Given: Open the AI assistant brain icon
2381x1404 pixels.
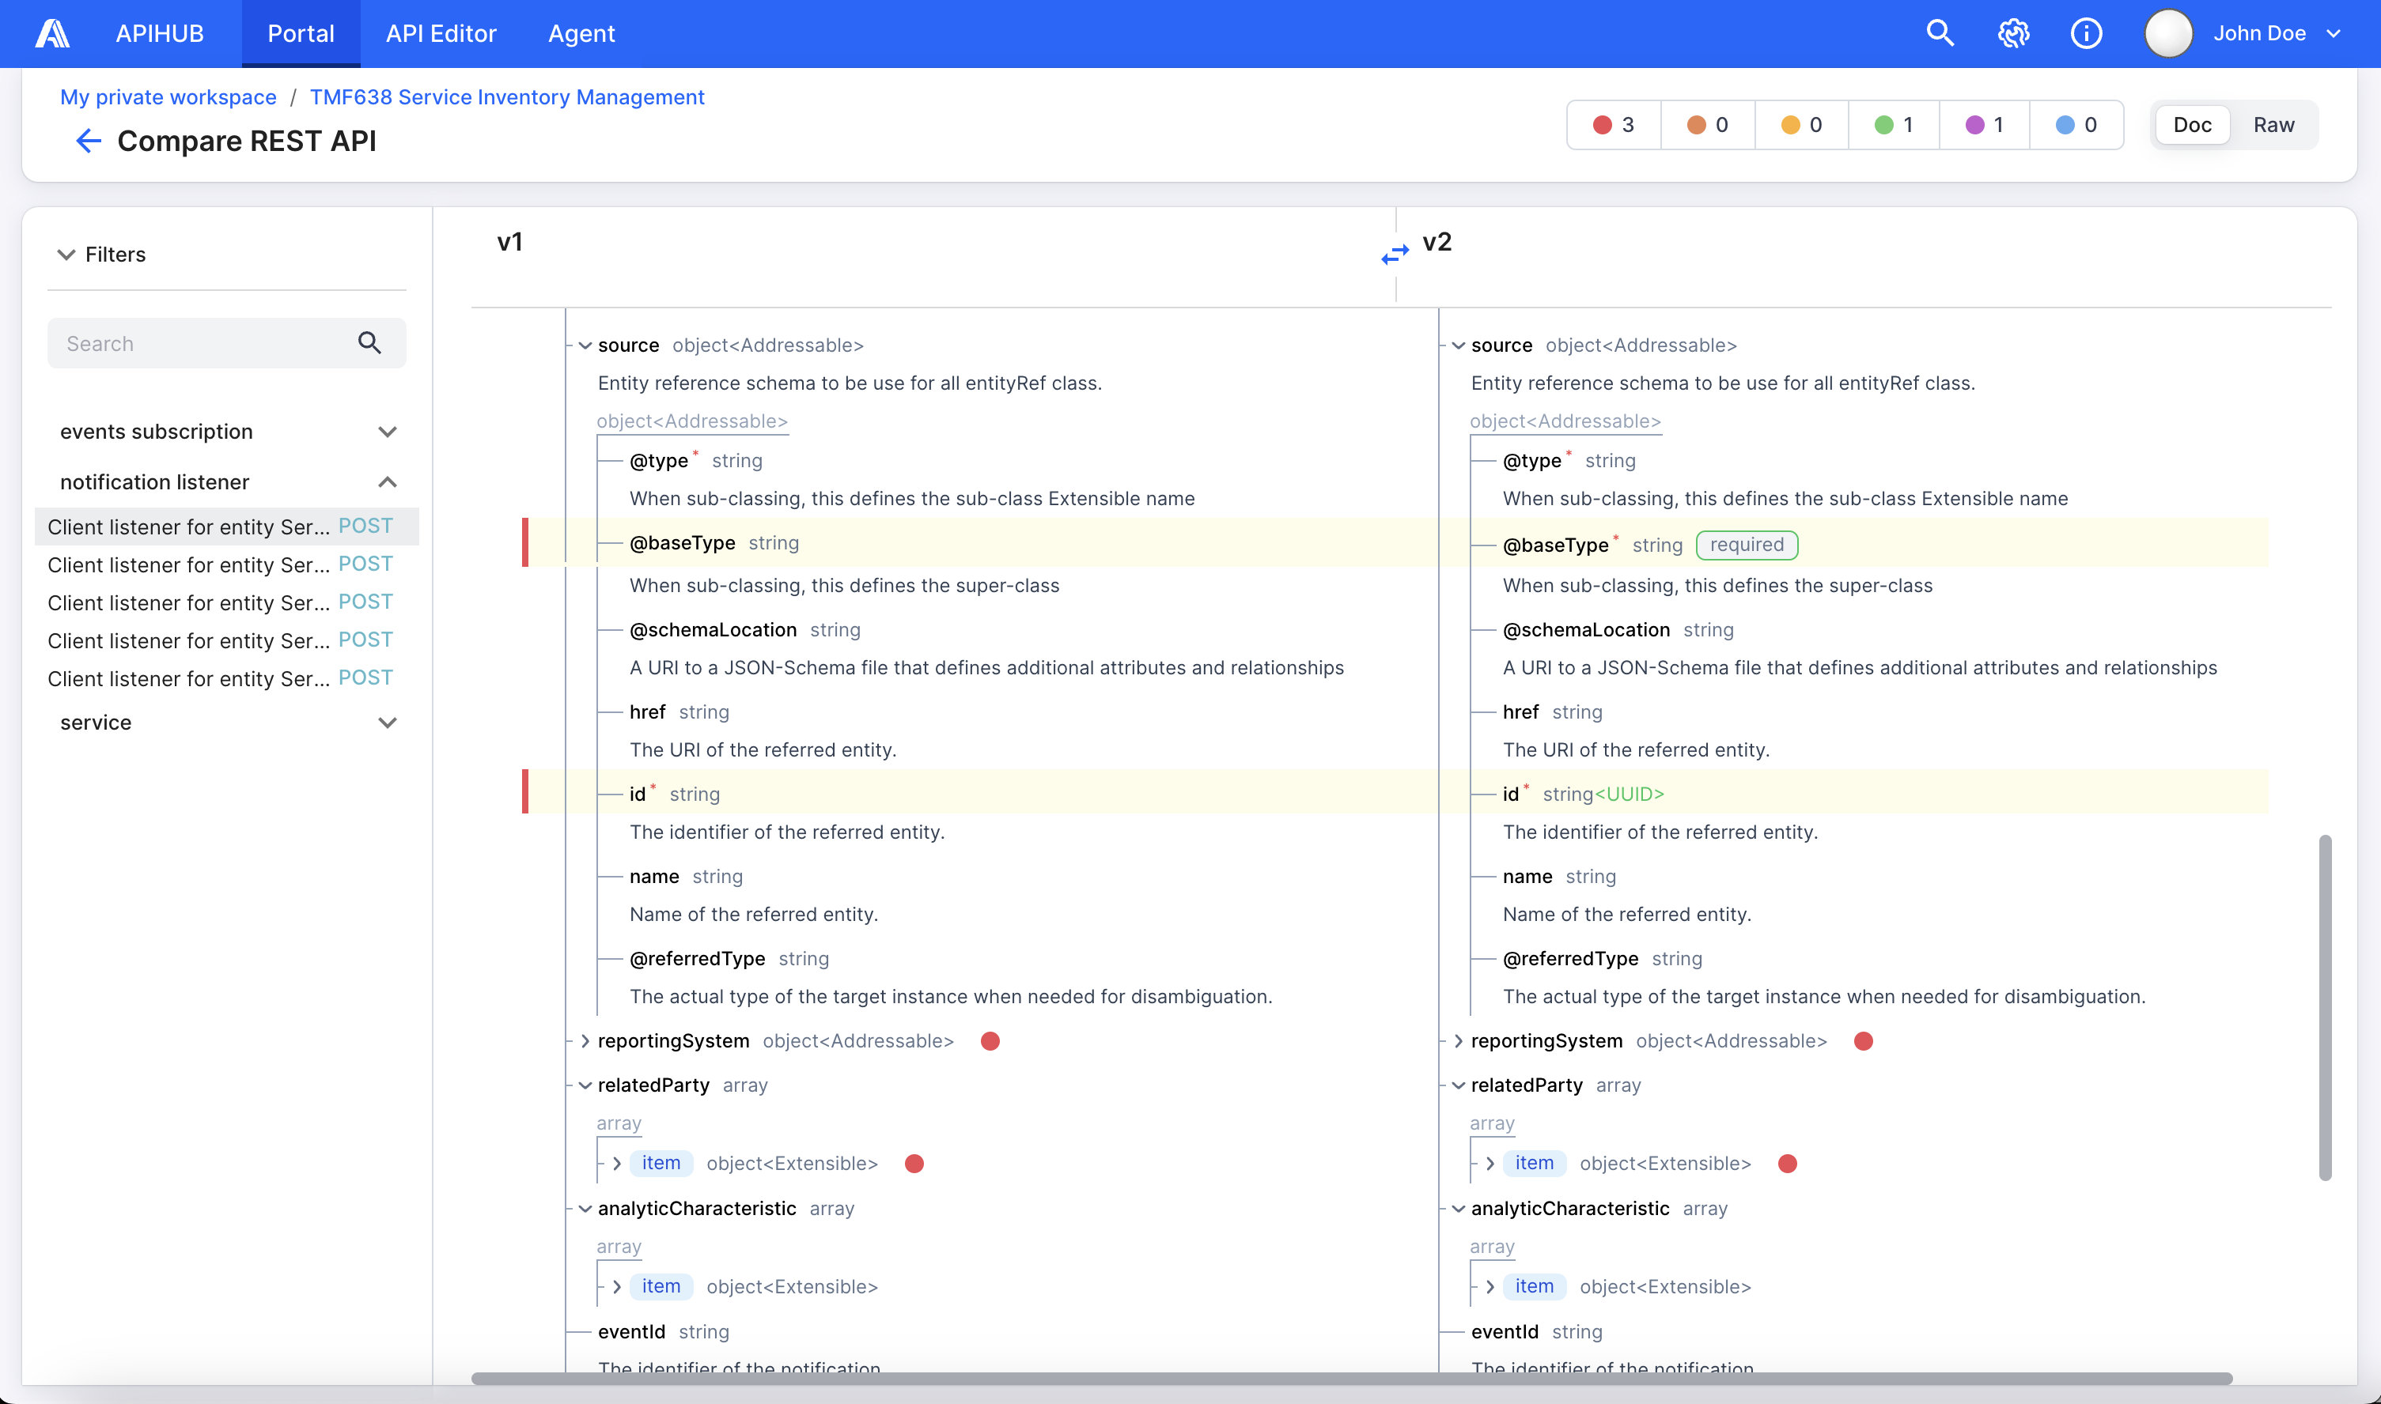Looking at the screenshot, I should click(x=2012, y=33).
